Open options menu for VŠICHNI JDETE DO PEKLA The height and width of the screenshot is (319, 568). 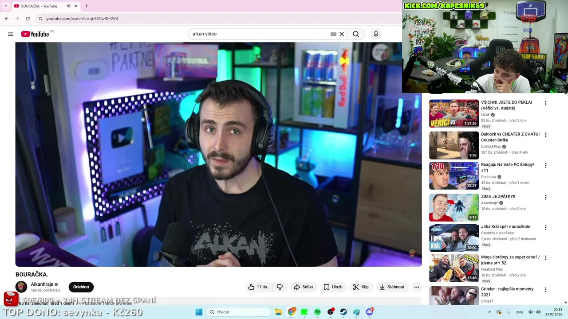546,103
